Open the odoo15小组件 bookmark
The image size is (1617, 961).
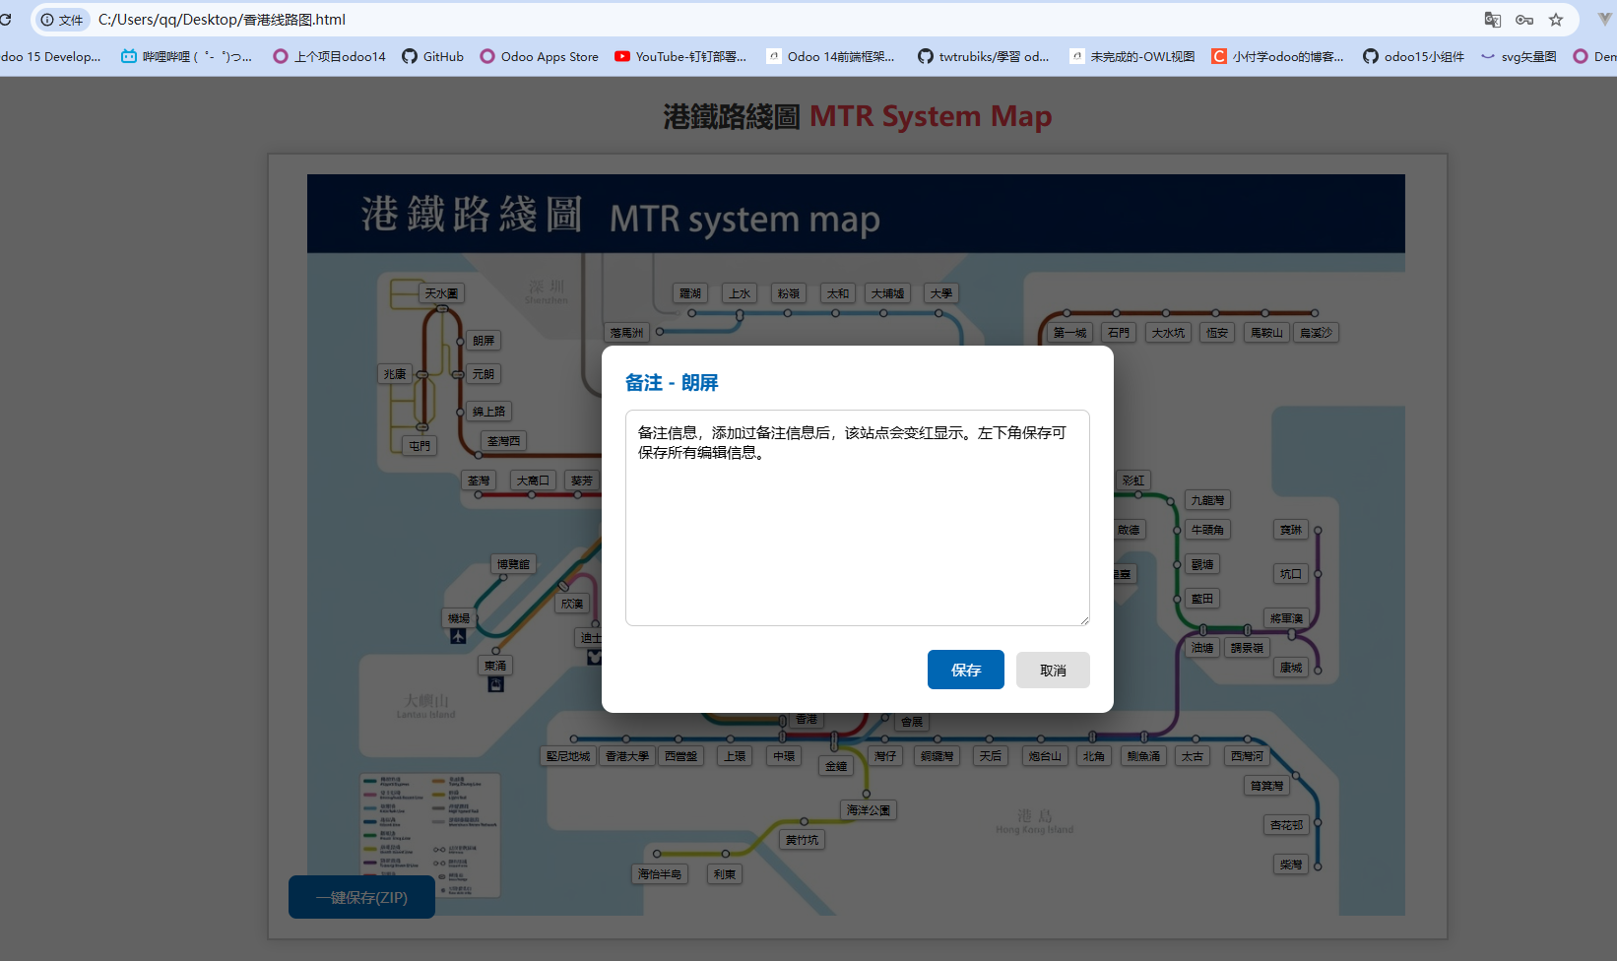tap(1414, 57)
